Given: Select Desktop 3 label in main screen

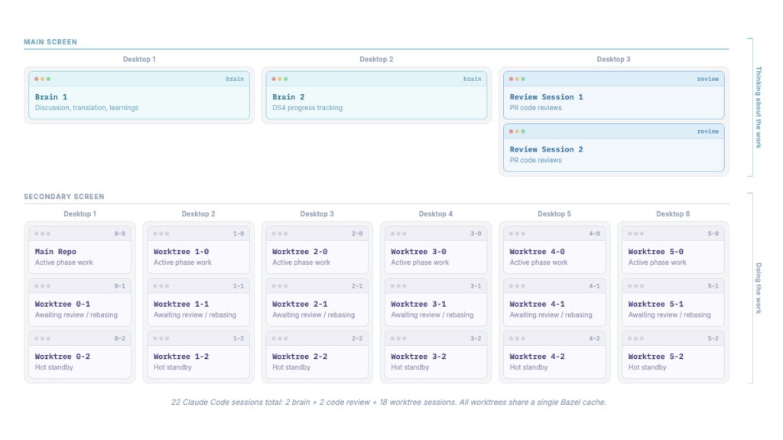Looking at the screenshot, I should pyautogui.click(x=613, y=59).
